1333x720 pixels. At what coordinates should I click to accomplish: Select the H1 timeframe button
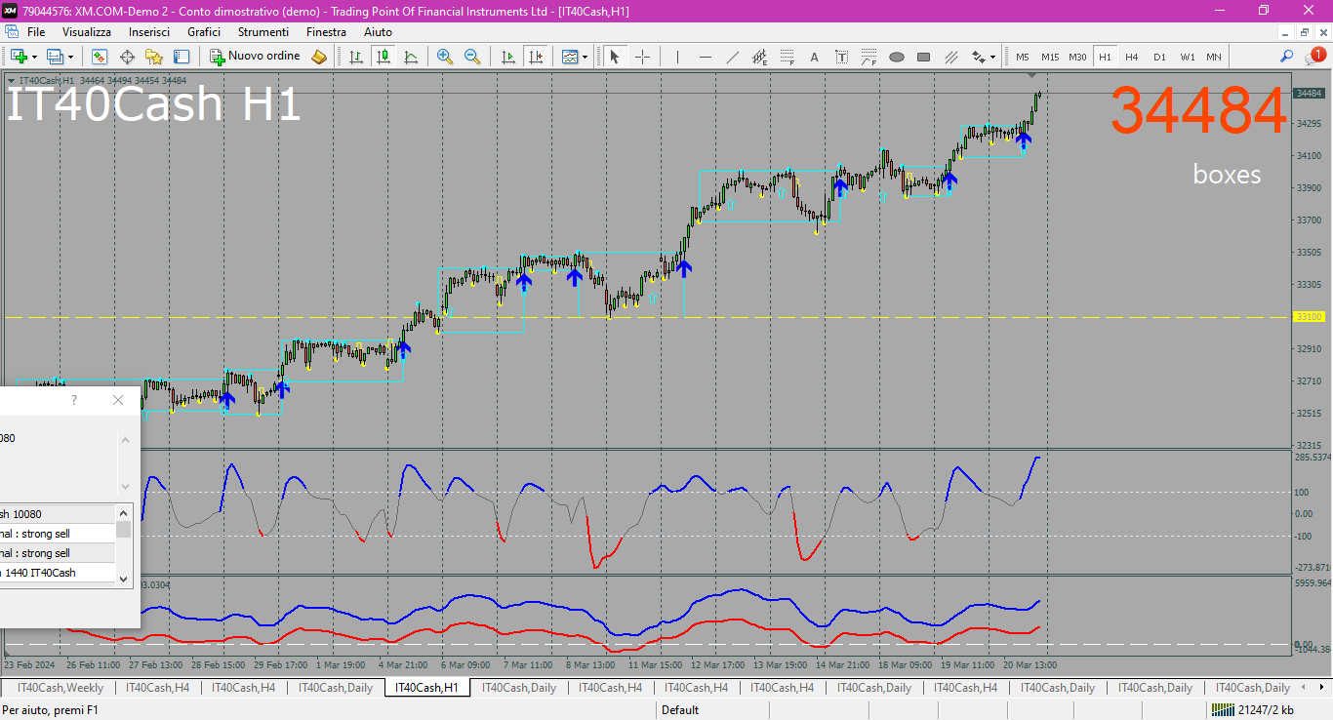(1105, 57)
